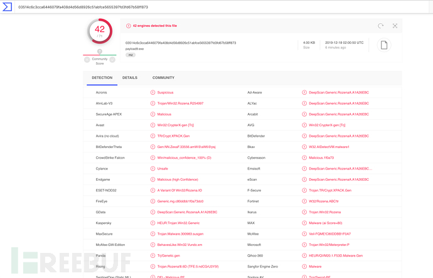433x278 pixels.
Task: Click the eScan engine name
Action: pyautogui.click(x=252, y=179)
